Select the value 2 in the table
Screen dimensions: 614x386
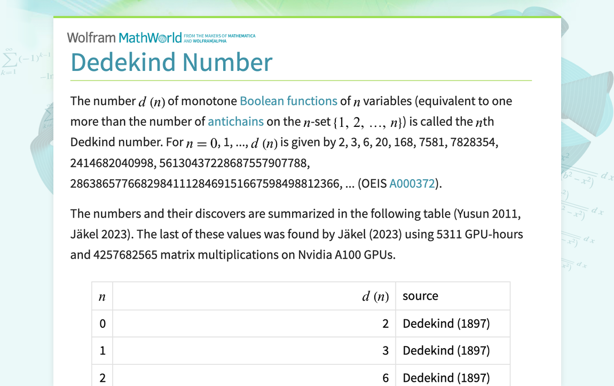point(386,323)
